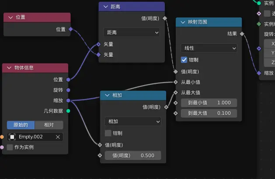275x179 pixels.
Task: Click the 几何数据 output label
Action: pyautogui.click(x=53, y=111)
